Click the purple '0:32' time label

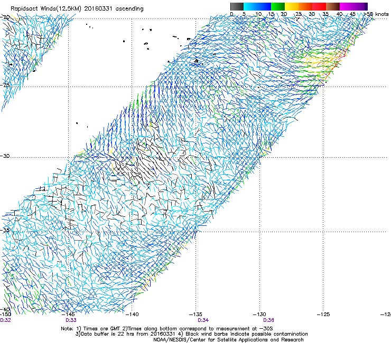[x=5, y=320]
